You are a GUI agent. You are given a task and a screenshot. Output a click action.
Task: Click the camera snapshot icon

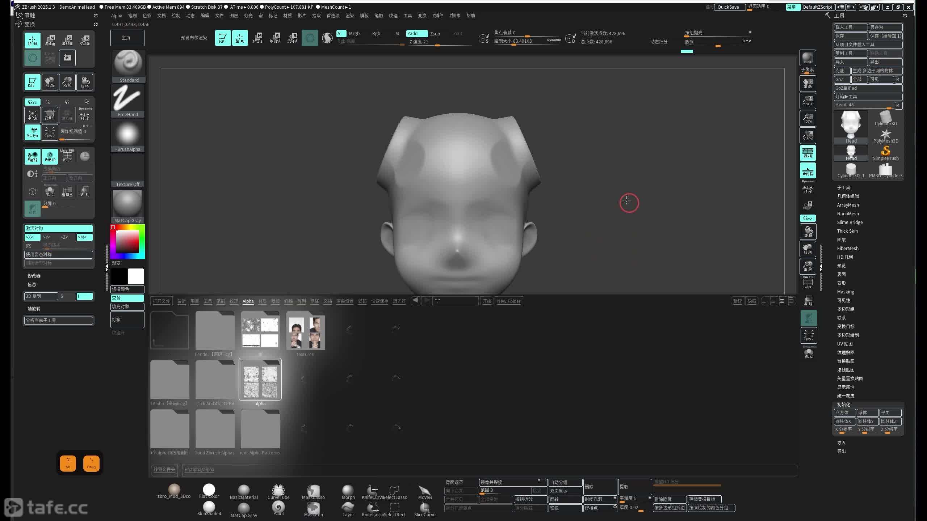67,58
